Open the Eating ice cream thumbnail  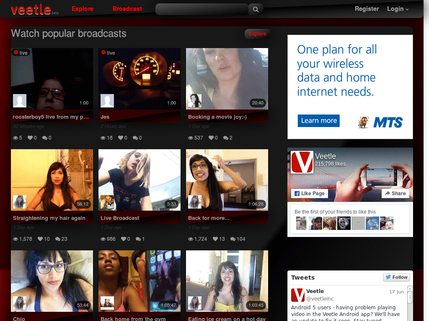click(x=227, y=281)
